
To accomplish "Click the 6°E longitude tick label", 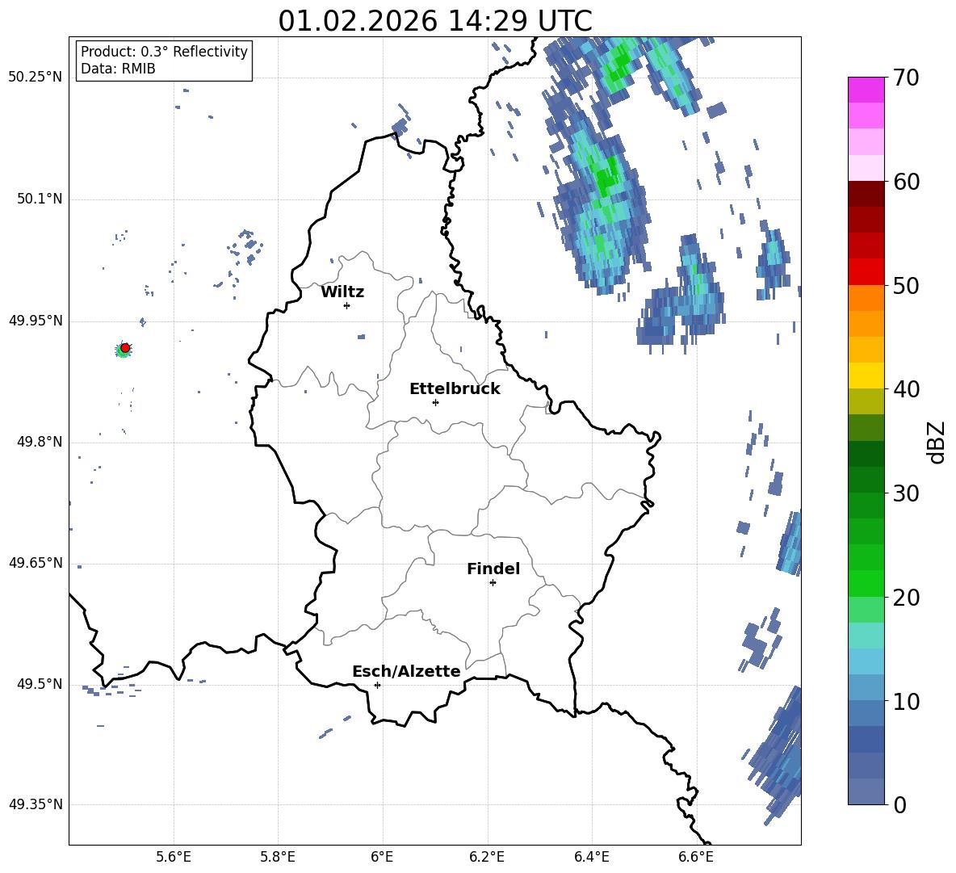I will click(x=382, y=857).
